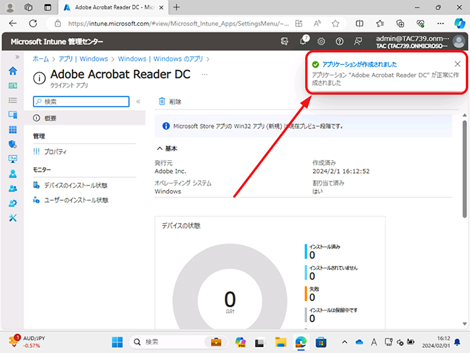The width and height of the screenshot is (470, 353).
Task: Toggle browser split screen icon
Action: pos(359,23)
